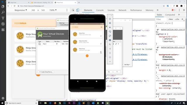Open the DevTools customize menu (three dots)

point(179,10)
